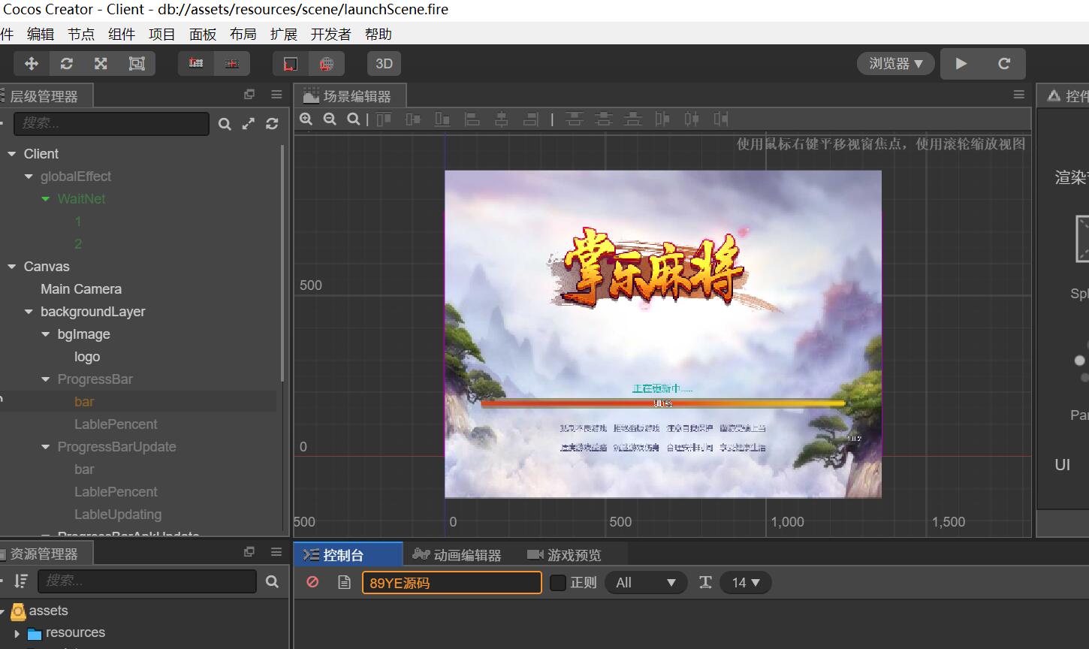Distribute nodes by vertical centers
Image resolution: width=1089 pixels, height=649 pixels.
point(604,119)
